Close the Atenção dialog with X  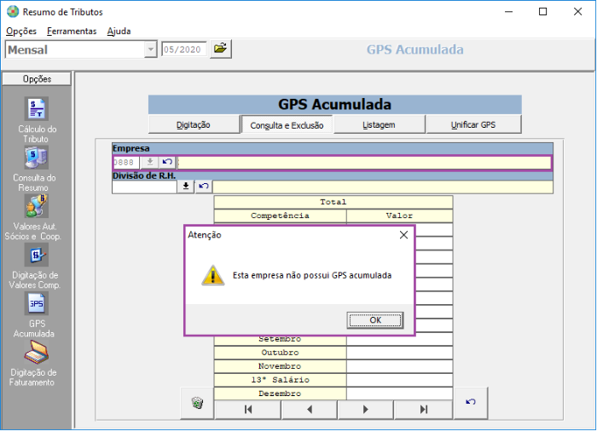click(403, 235)
